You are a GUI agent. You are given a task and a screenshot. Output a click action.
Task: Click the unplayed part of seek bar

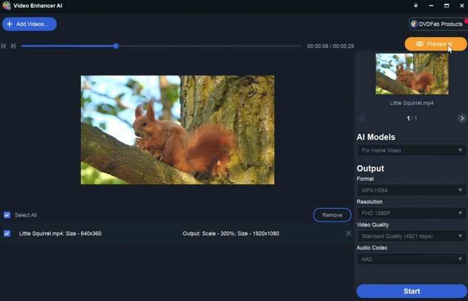coord(210,46)
